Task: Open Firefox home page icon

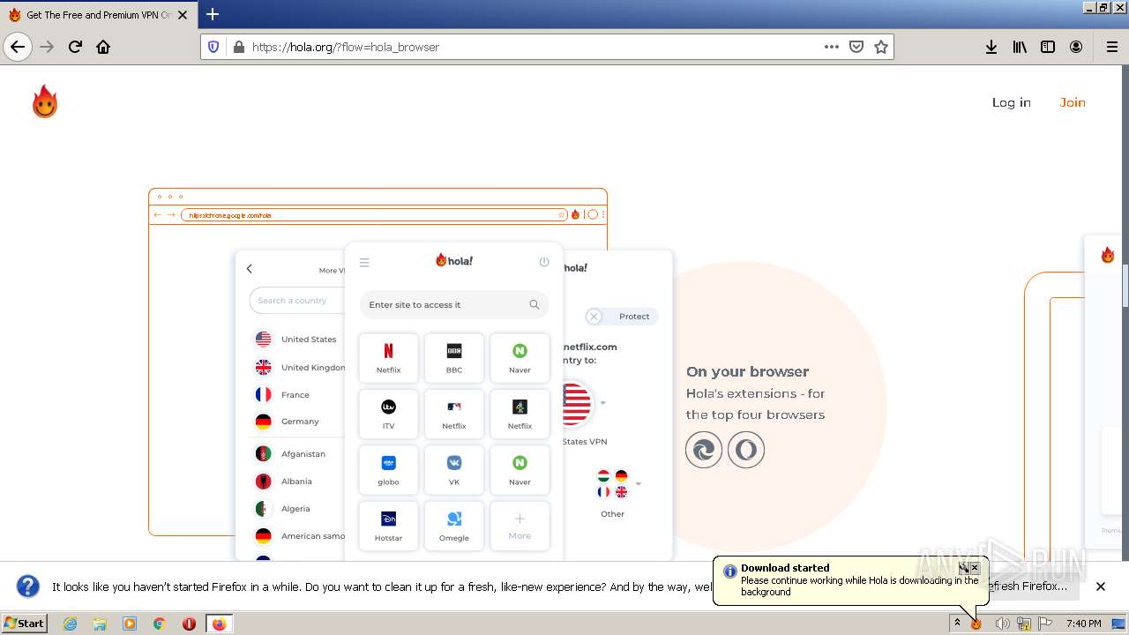Action: tap(103, 47)
